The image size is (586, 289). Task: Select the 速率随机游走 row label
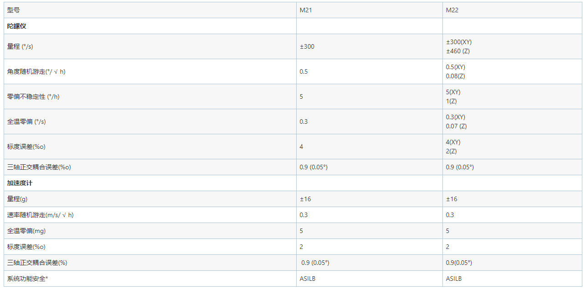[40, 215]
